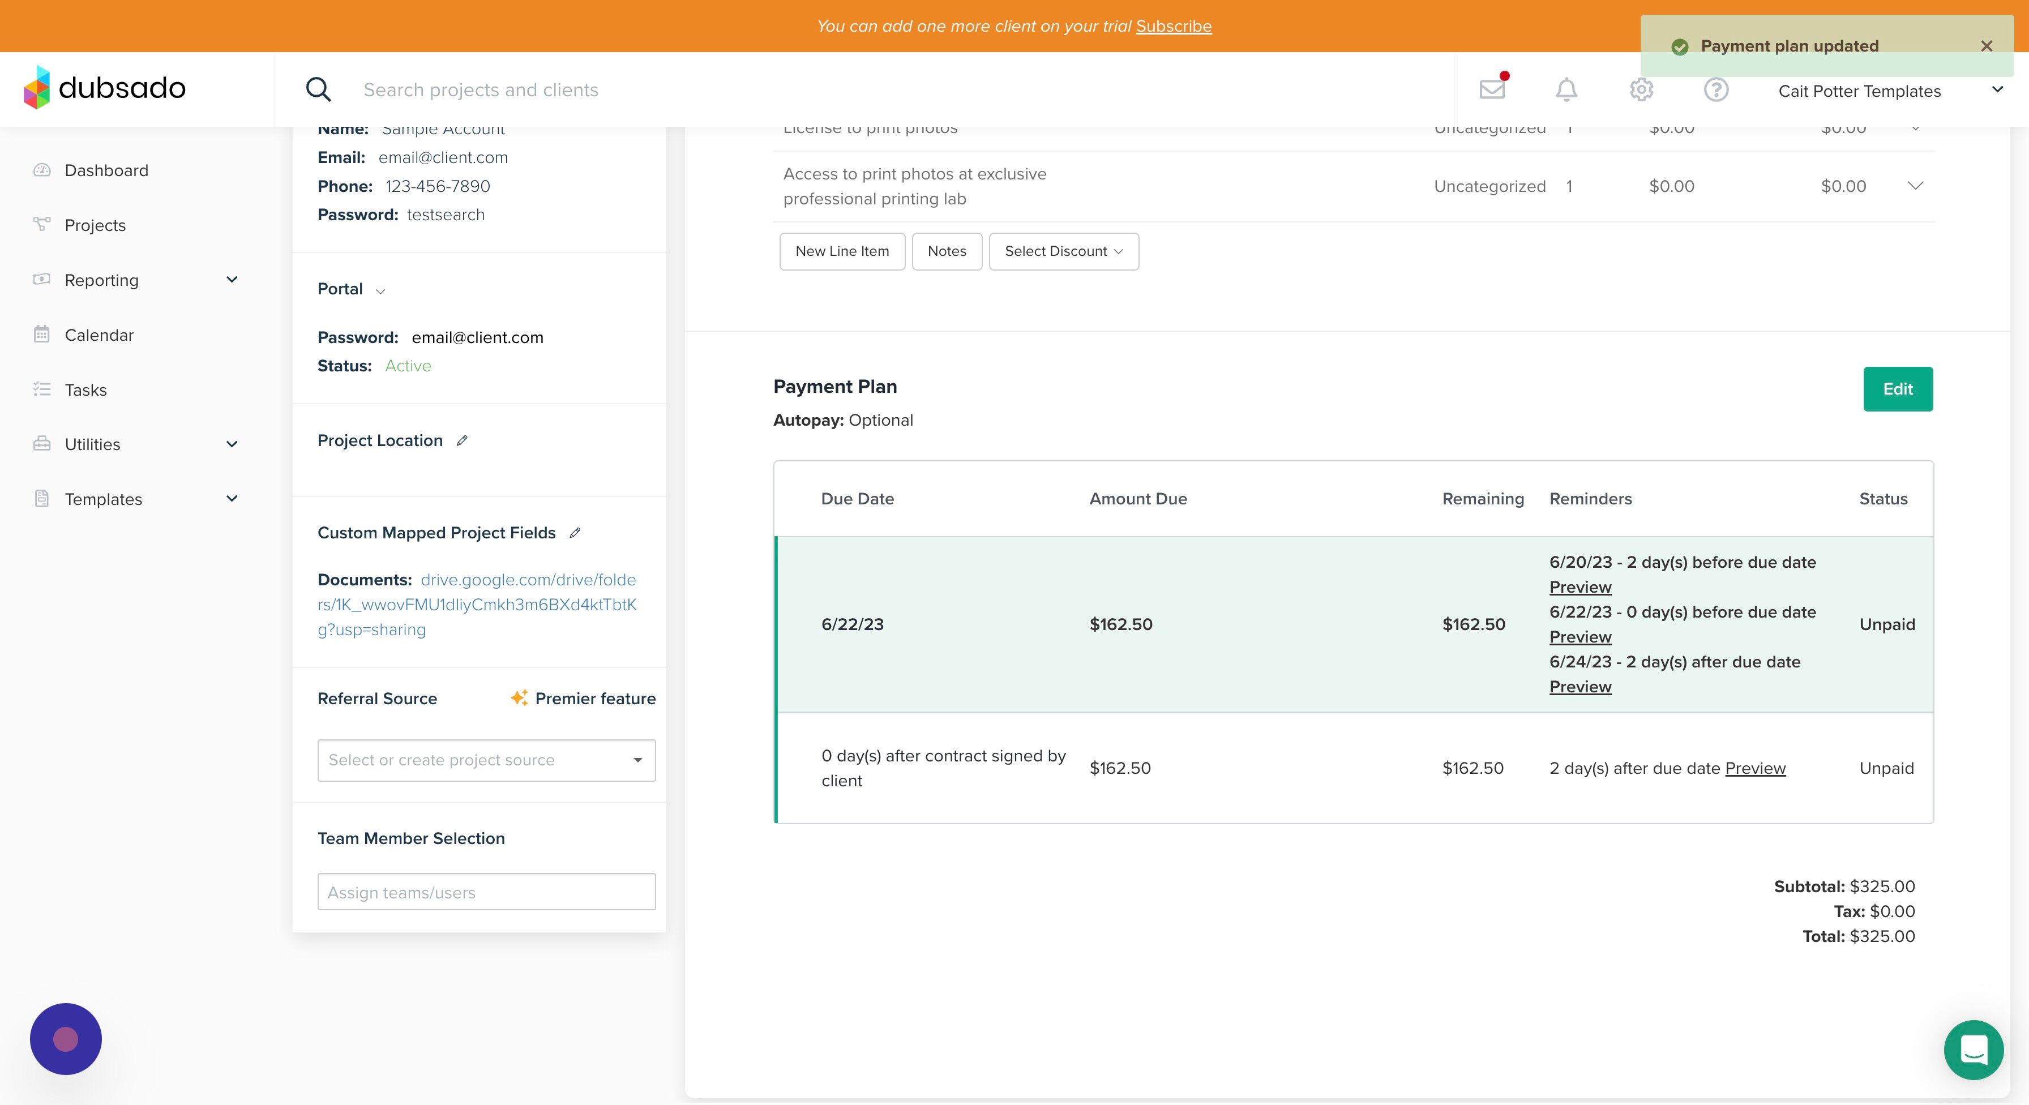Click the help question mark icon

point(1715,89)
